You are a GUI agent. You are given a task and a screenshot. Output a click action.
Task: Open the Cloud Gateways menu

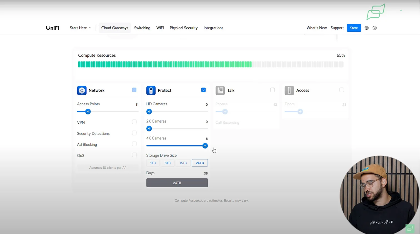point(115,28)
